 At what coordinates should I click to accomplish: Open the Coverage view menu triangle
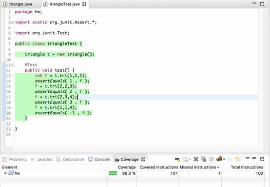(x=248, y=158)
